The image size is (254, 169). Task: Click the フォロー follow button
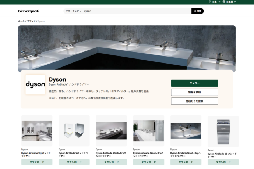[194, 83]
